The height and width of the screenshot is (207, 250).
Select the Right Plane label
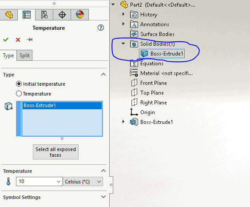coord(153,102)
